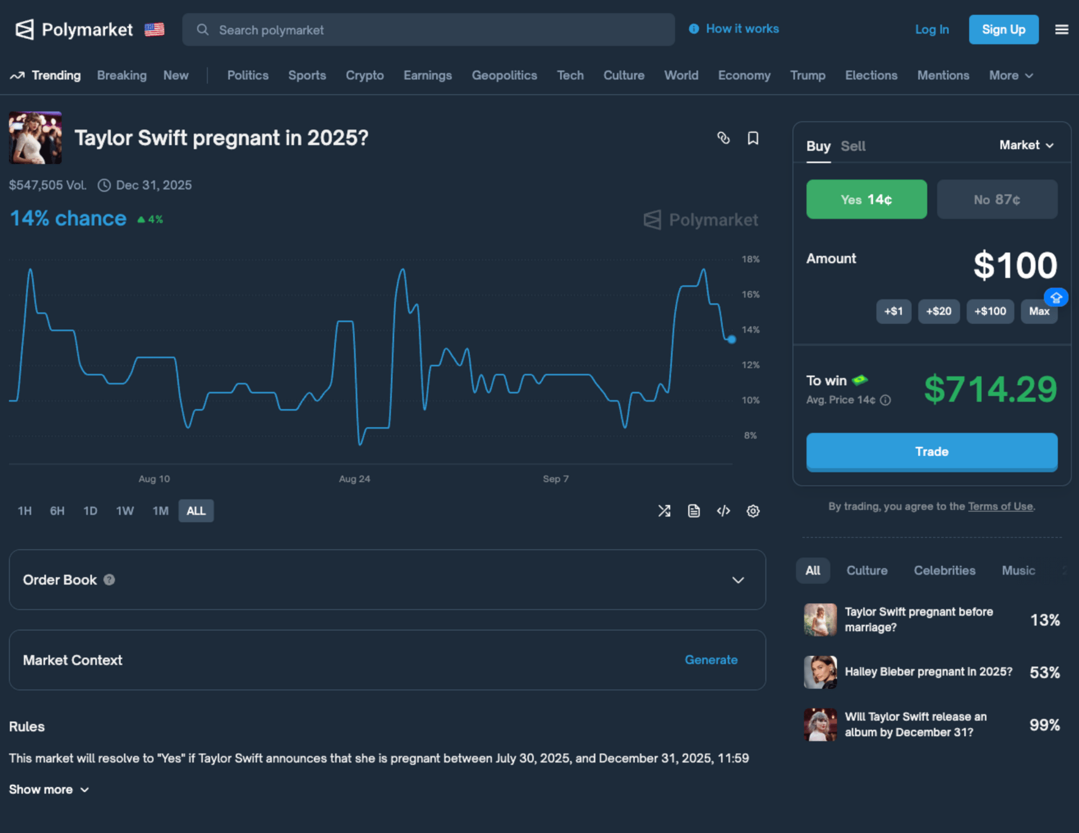
Task: Select the All related filter
Action: (813, 570)
